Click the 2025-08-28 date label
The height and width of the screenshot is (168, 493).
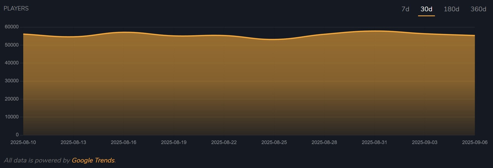[x=324, y=142]
